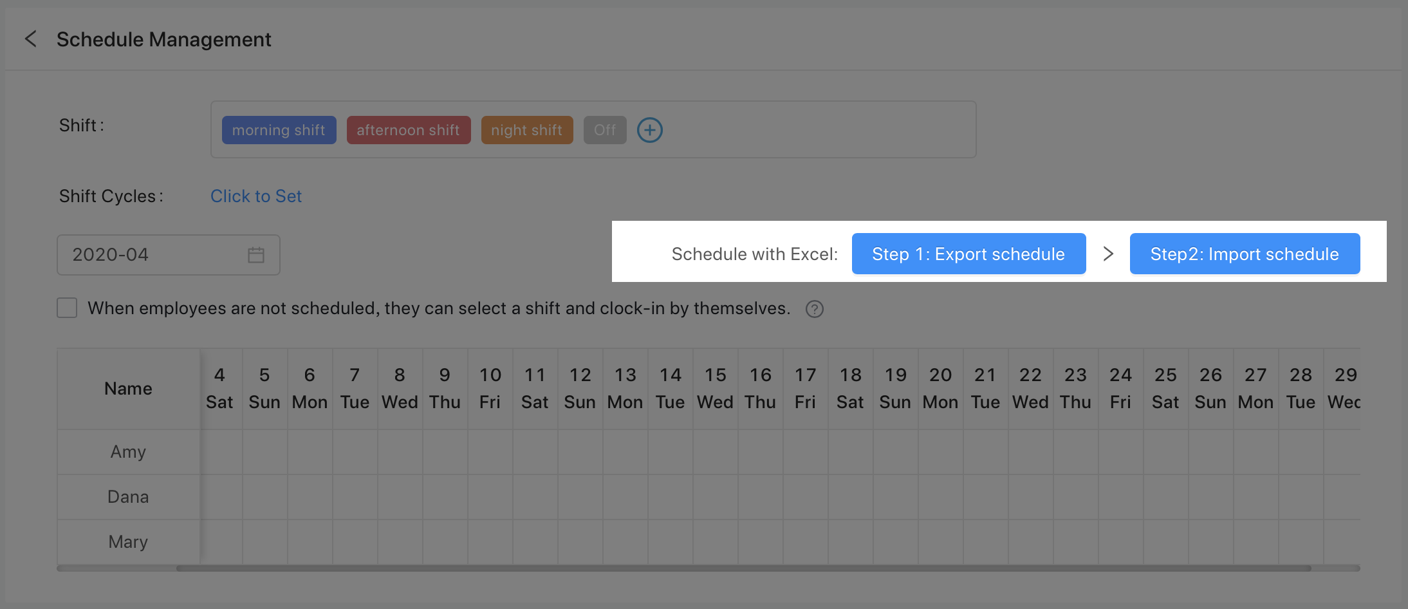
Task: Open the calendar icon in month field
Action: tap(256, 255)
